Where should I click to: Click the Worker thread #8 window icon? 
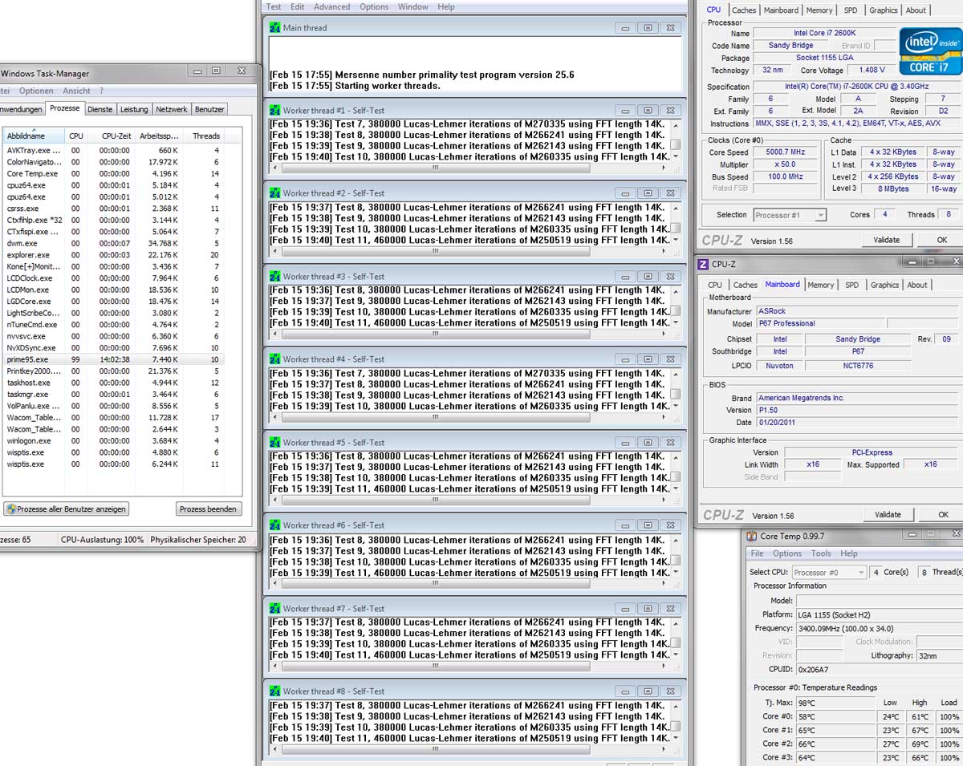[275, 691]
